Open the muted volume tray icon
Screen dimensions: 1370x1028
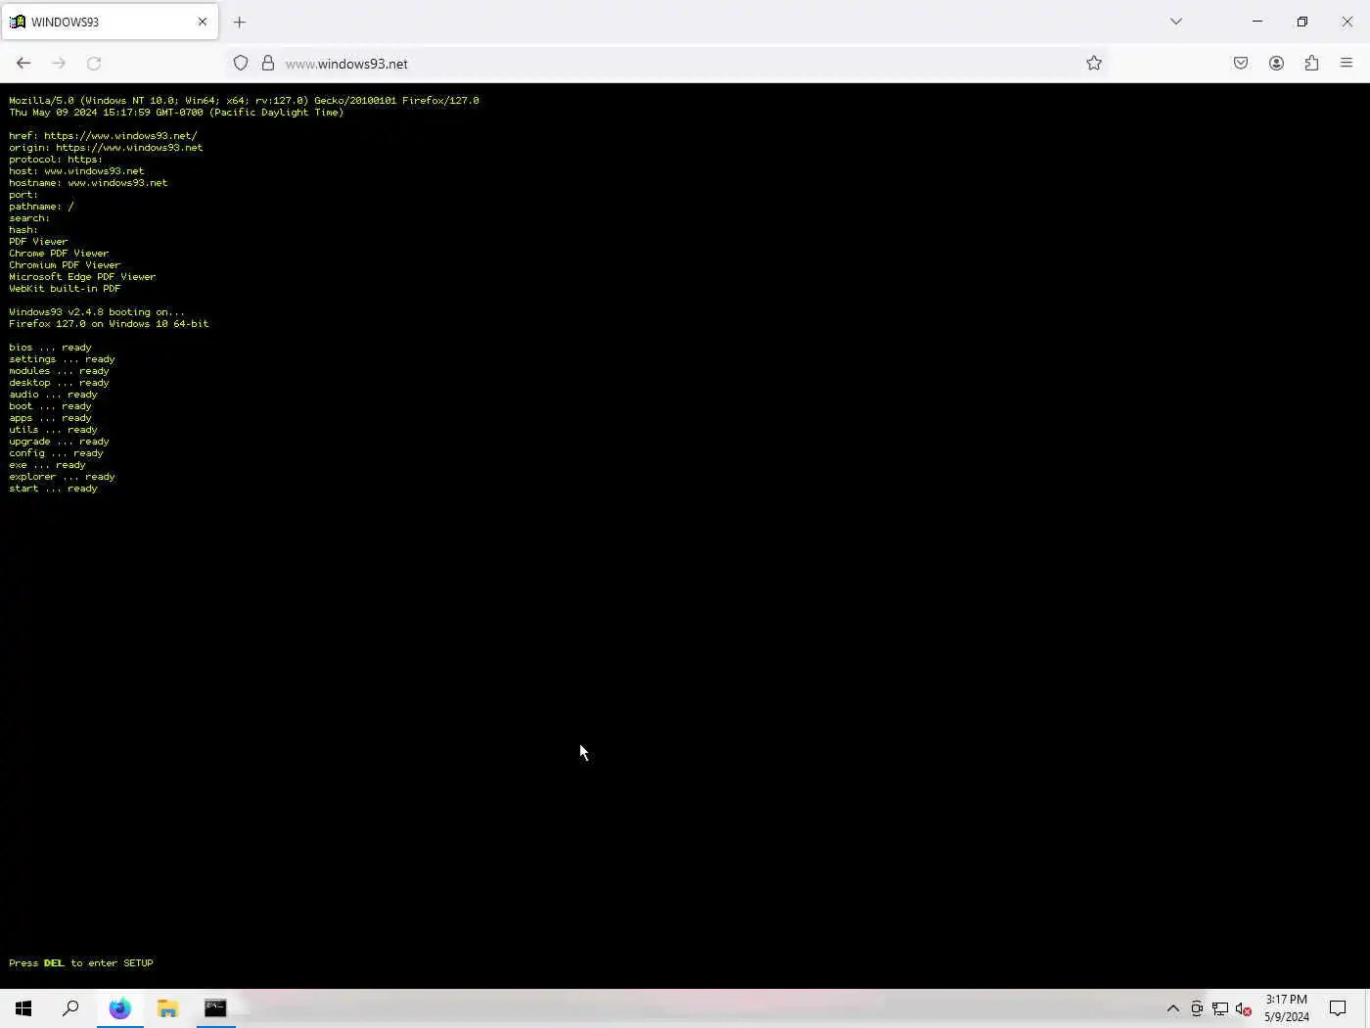coord(1244,1008)
